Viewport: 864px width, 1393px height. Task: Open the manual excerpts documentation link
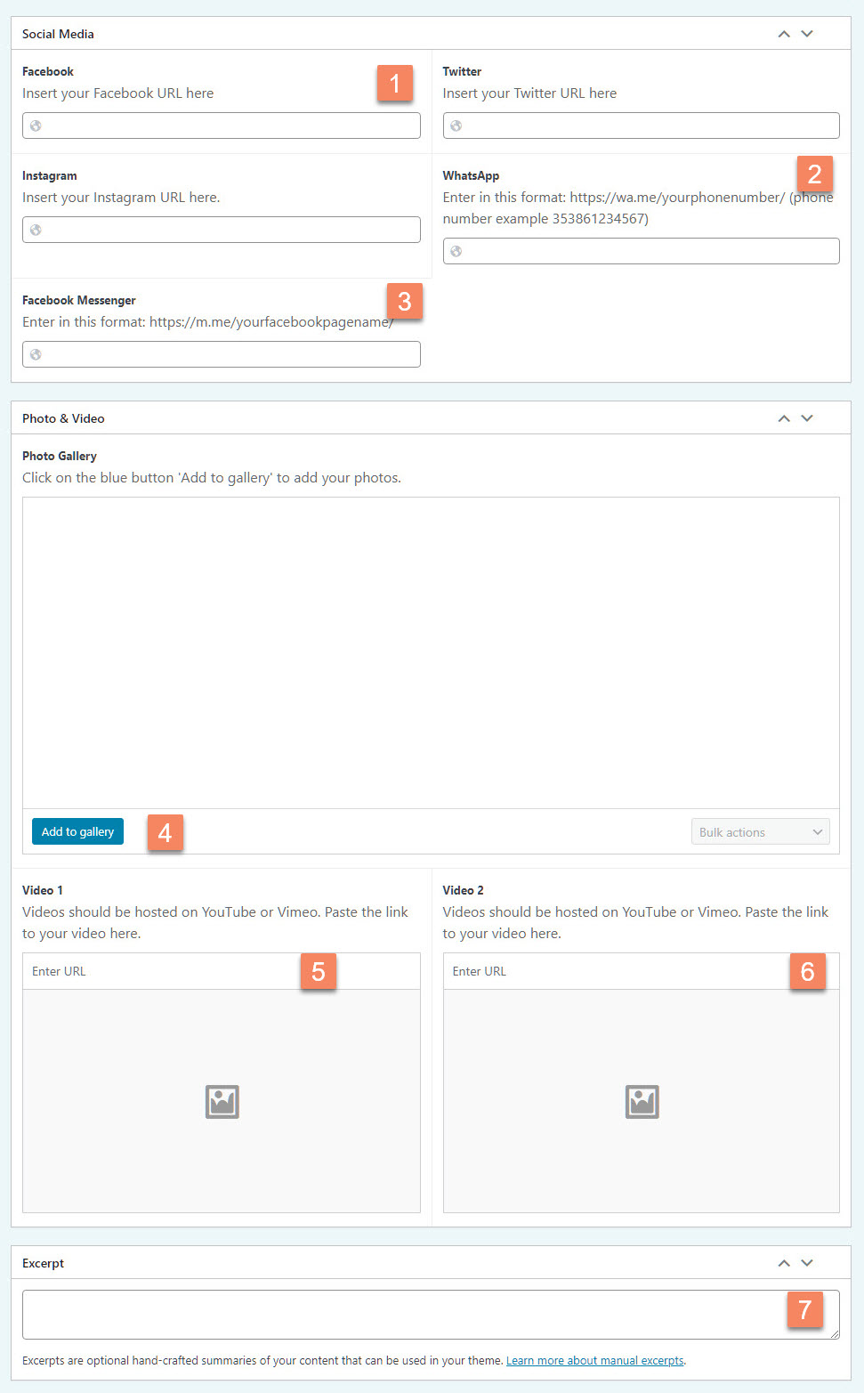coord(594,1360)
